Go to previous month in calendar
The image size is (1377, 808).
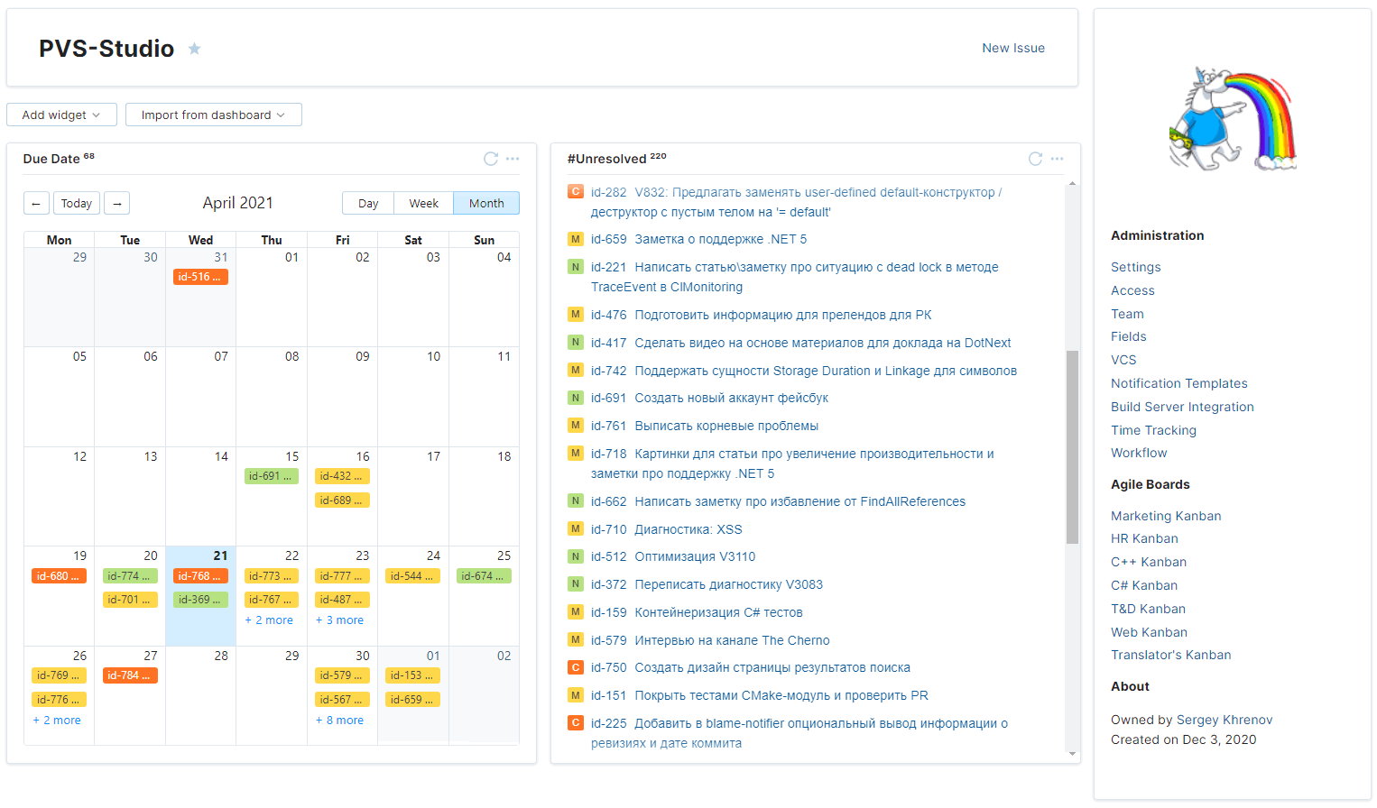(36, 203)
